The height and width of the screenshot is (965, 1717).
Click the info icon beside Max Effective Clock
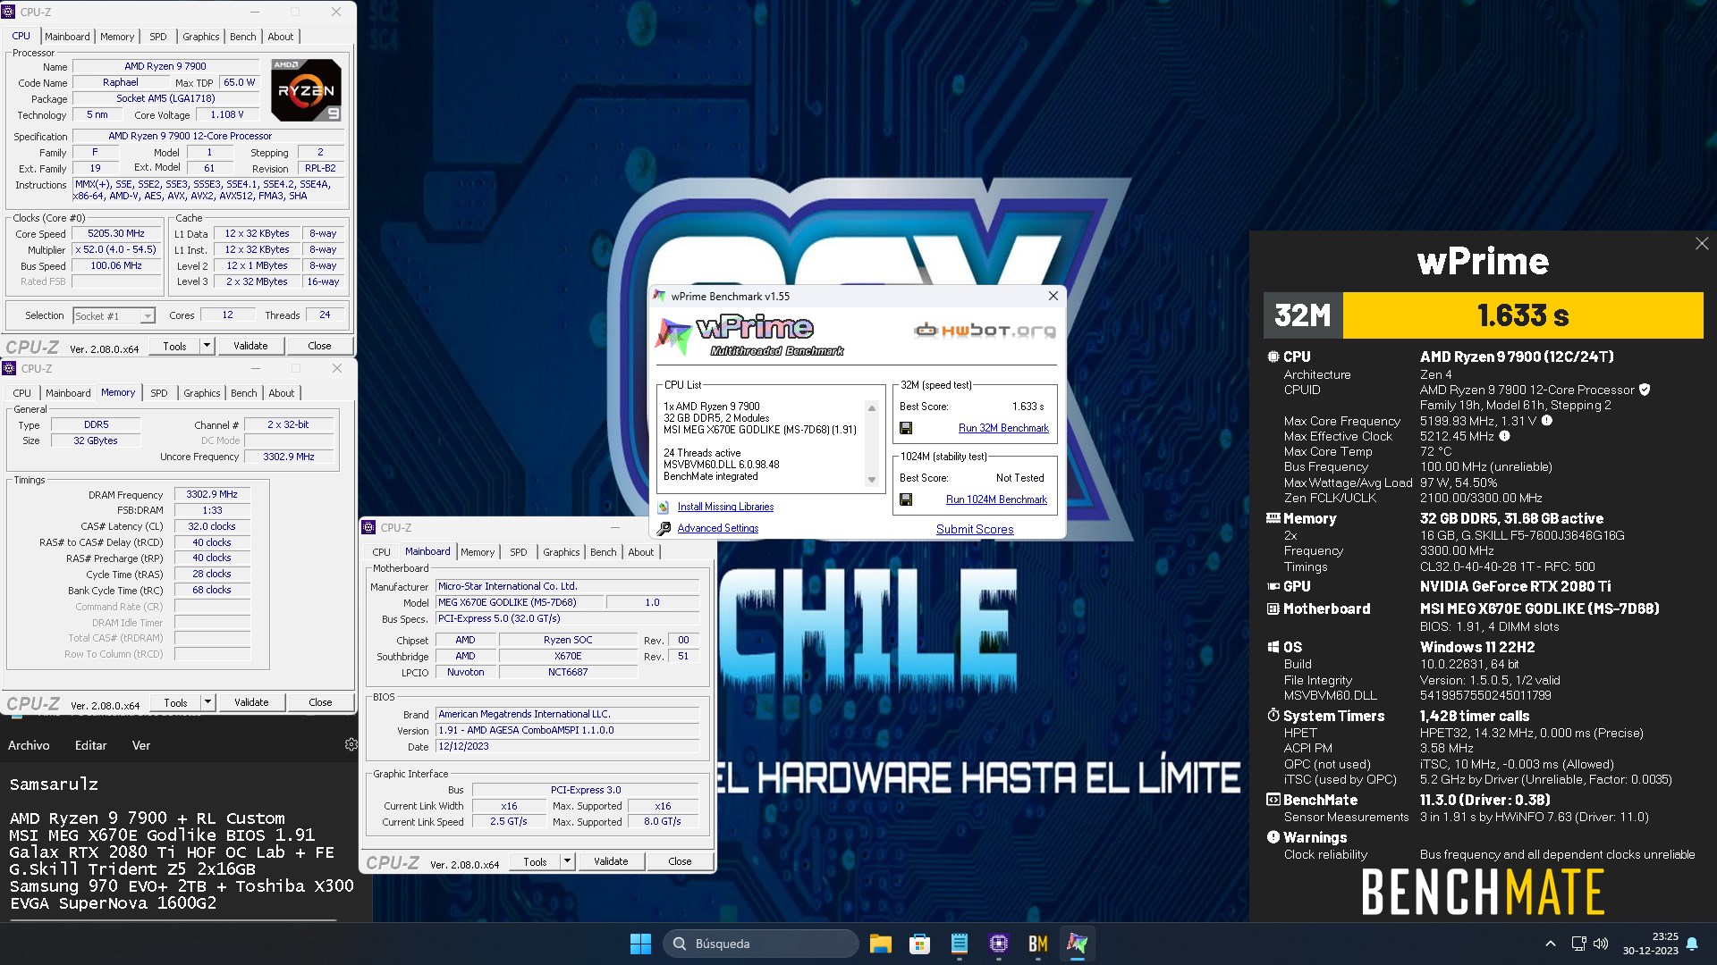click(1504, 436)
